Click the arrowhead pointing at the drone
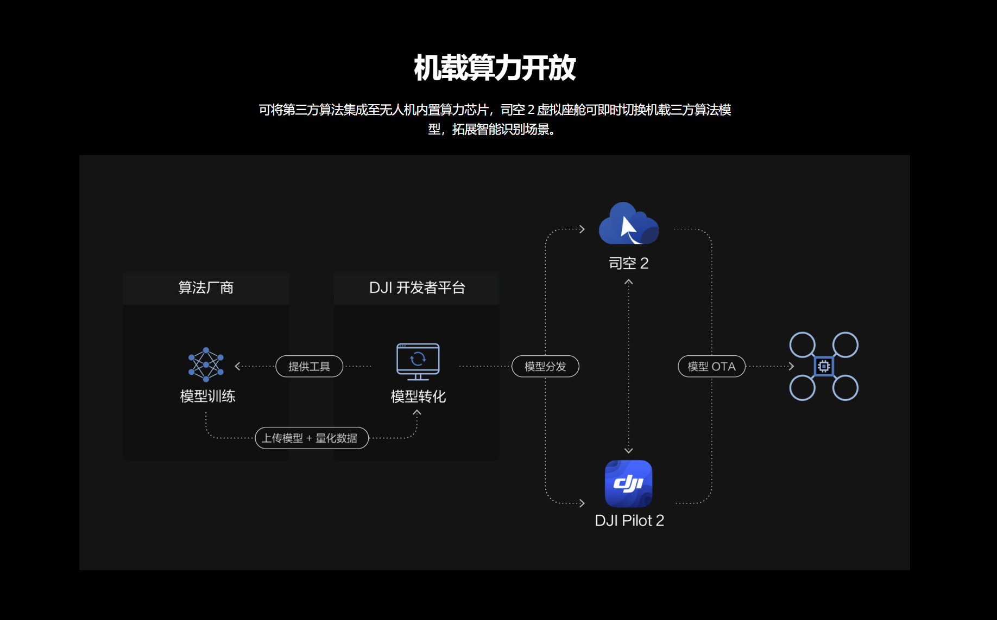 tap(792, 366)
